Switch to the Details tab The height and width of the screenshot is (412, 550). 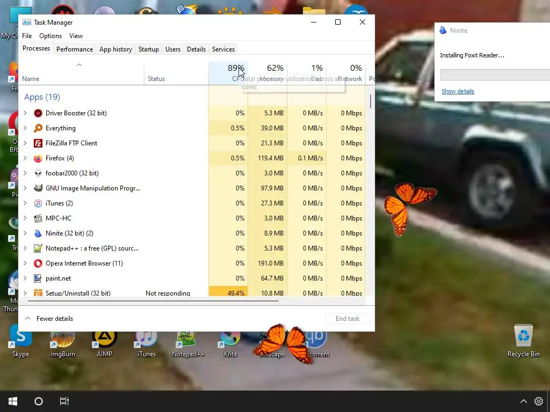196,49
